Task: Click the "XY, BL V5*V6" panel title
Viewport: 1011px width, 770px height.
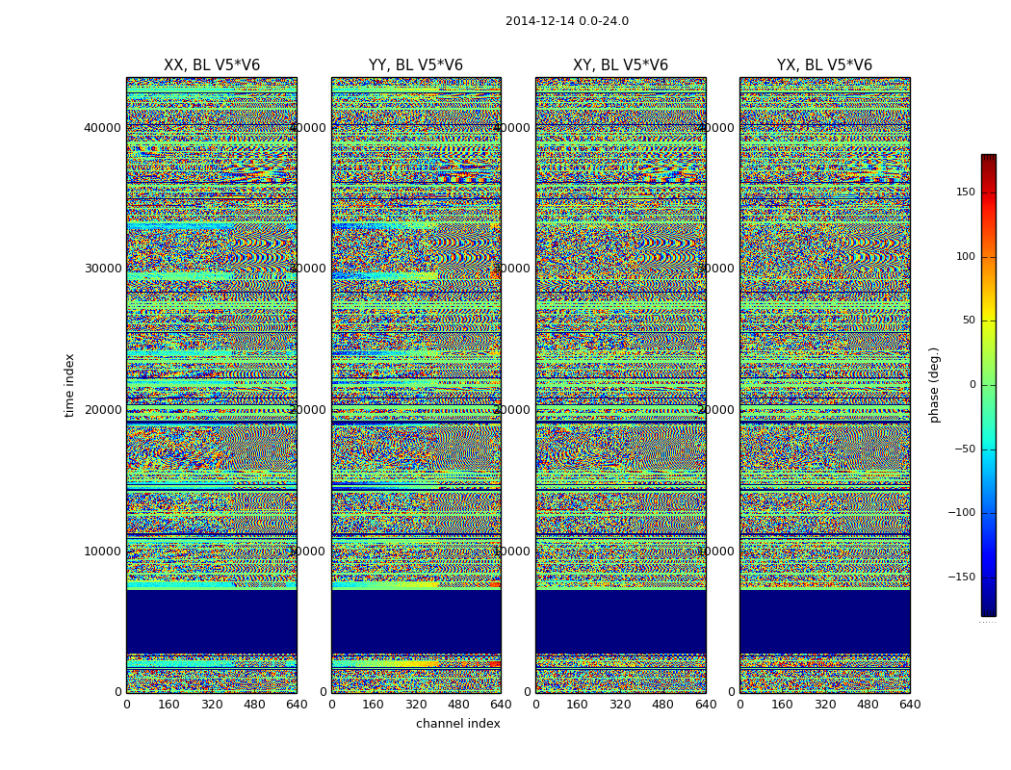Action: point(620,65)
